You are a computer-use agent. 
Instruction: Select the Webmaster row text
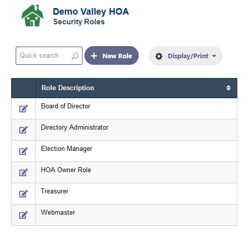(58, 213)
